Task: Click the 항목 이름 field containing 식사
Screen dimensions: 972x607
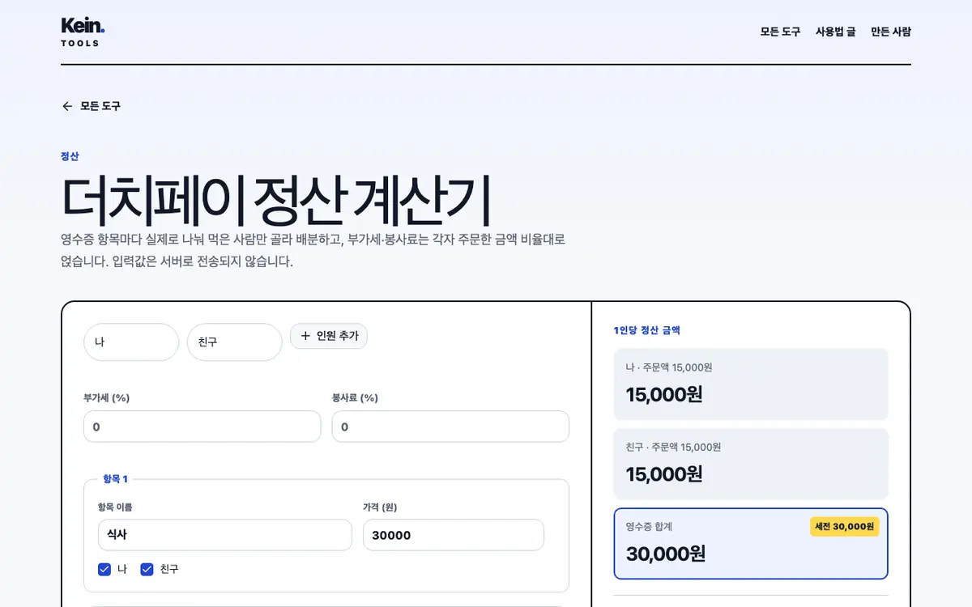Action: pos(225,535)
